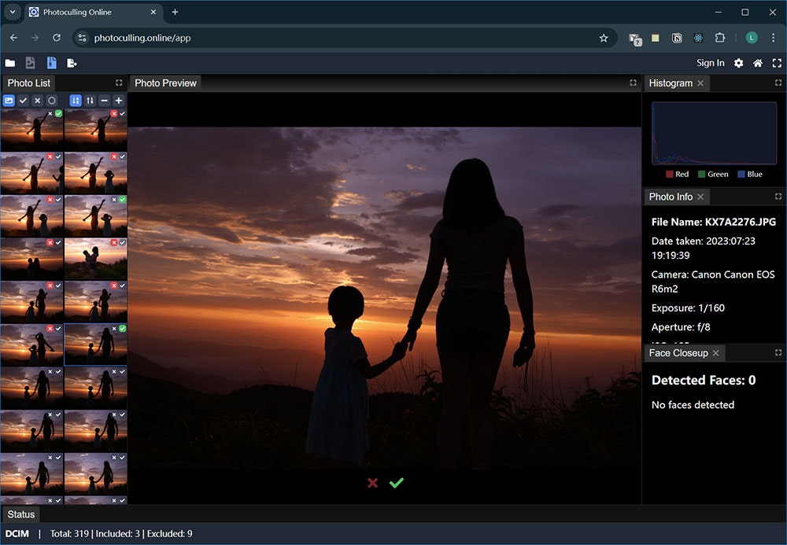Open the Notion extension icon

677,38
